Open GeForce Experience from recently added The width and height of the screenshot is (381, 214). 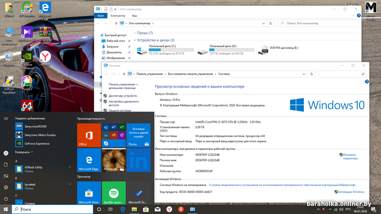(x=35, y=143)
